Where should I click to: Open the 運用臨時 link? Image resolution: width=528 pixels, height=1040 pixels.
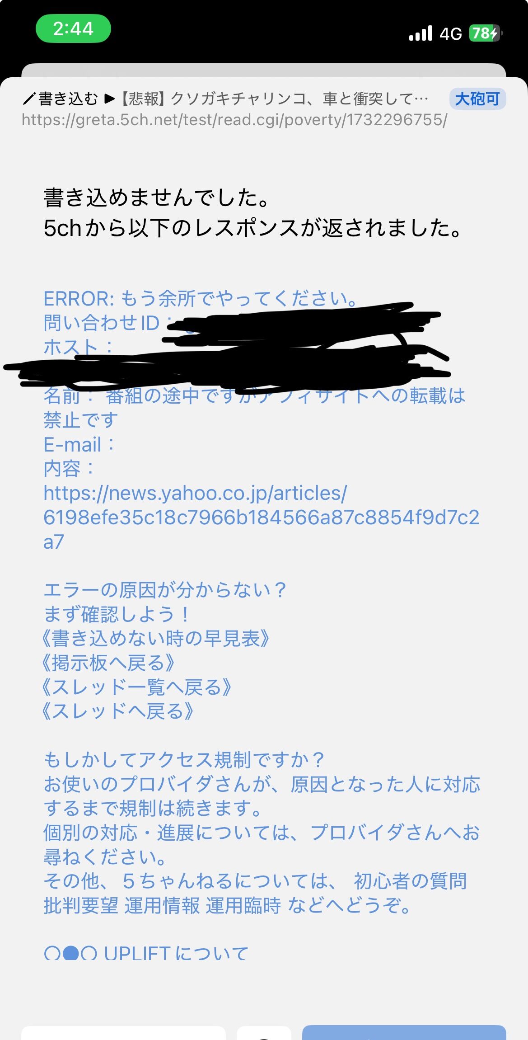tap(243, 905)
